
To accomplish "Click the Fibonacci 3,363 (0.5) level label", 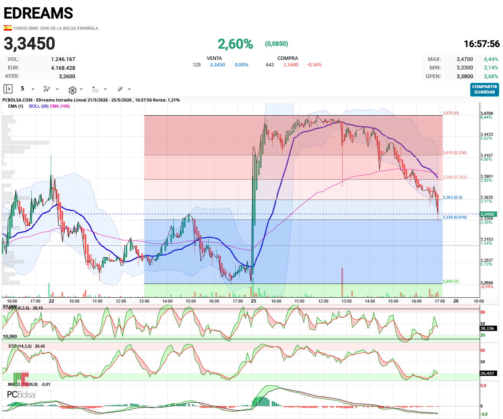I will 452,197.
